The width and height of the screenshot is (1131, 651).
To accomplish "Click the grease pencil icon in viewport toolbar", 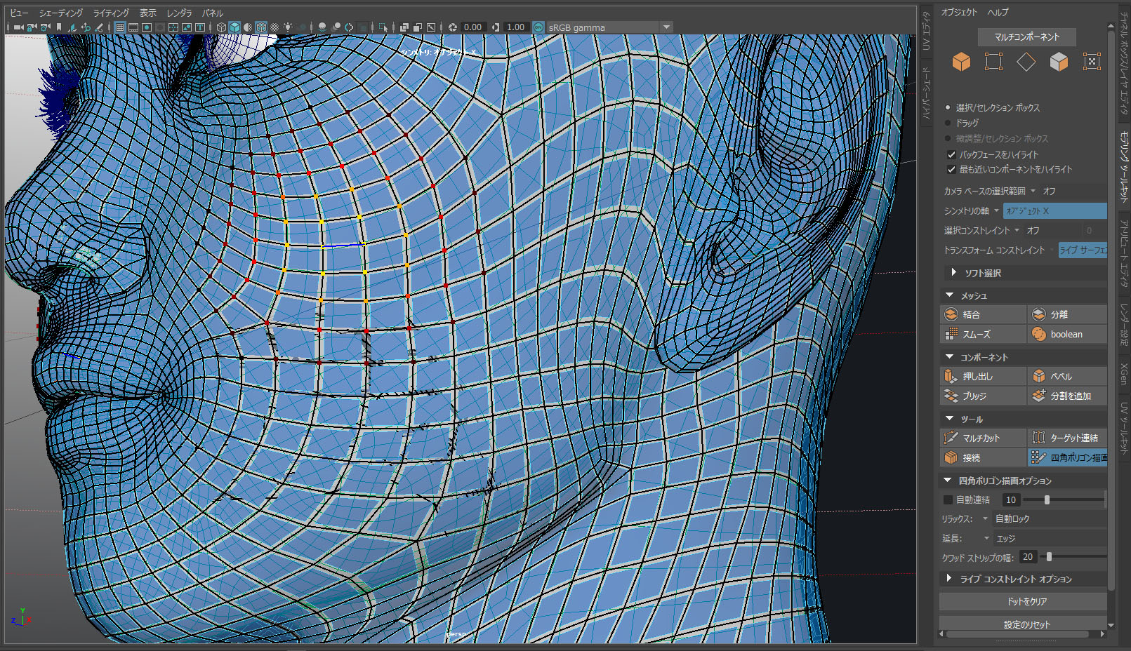I will (99, 27).
